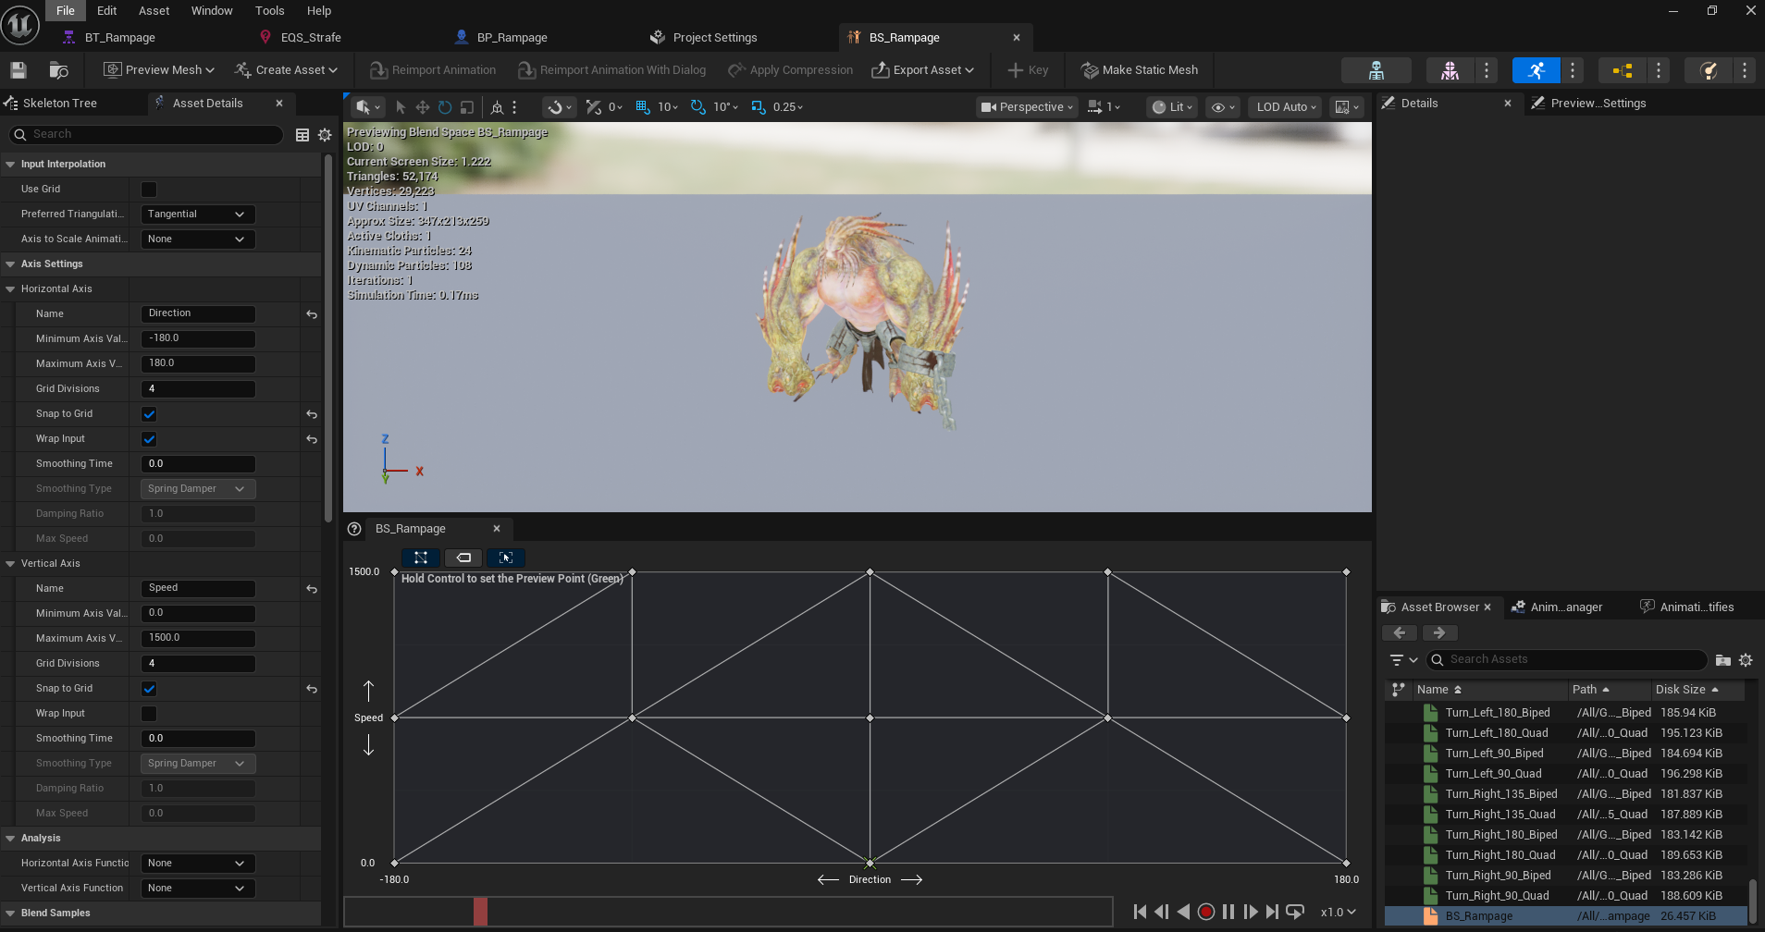Collapse the Input Interpolation section
The image size is (1765, 932).
(10, 165)
